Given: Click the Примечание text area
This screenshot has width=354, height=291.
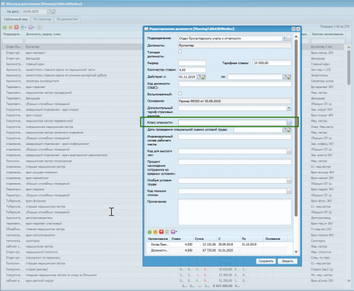Looking at the screenshot, I should [234, 212].
